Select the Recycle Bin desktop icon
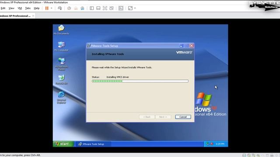The height and width of the screenshot is (157, 280). tap(61, 79)
